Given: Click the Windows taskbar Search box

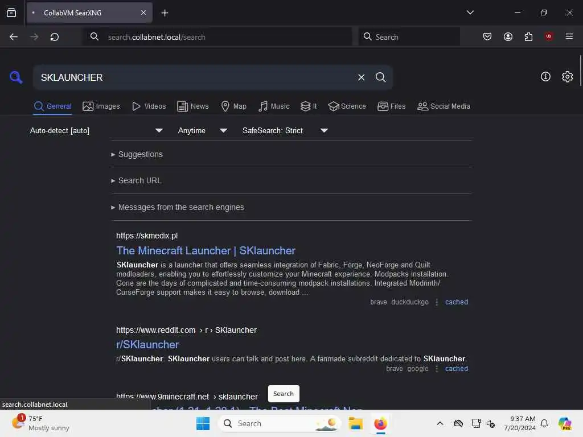Looking at the screenshot, I should 280,423.
